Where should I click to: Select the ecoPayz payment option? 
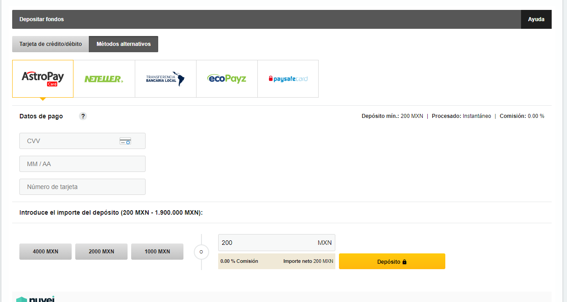(227, 79)
